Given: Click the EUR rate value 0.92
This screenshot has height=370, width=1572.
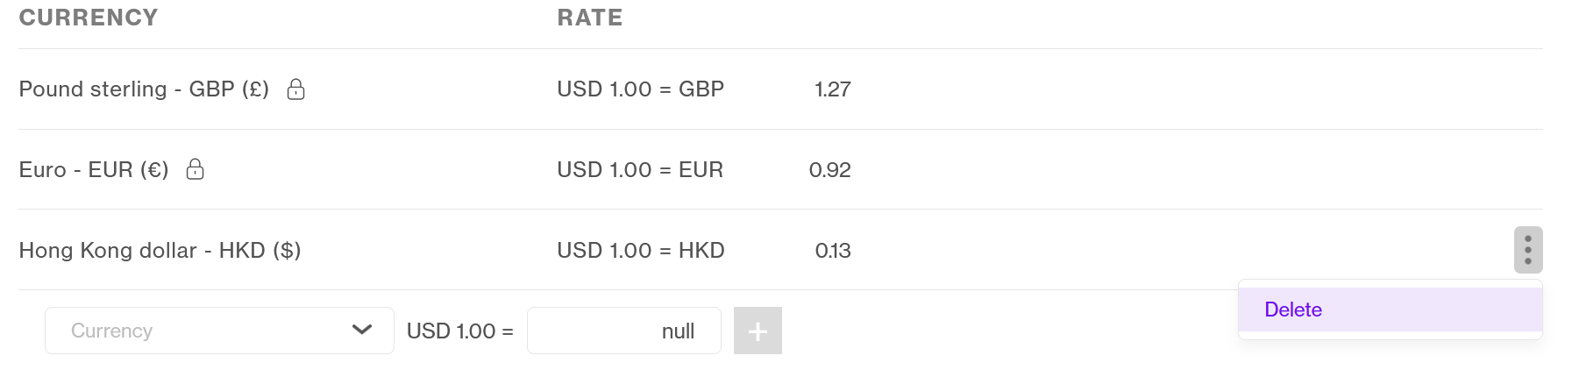Looking at the screenshot, I should click(830, 170).
